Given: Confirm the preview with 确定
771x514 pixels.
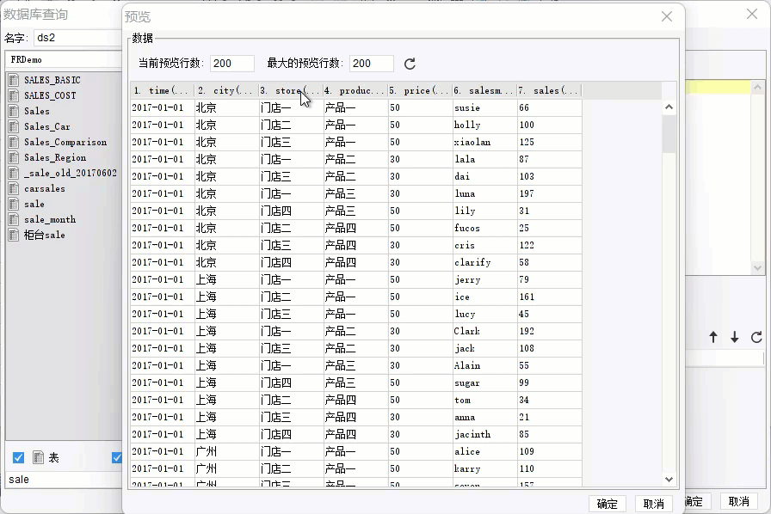Looking at the screenshot, I should click(x=607, y=504).
